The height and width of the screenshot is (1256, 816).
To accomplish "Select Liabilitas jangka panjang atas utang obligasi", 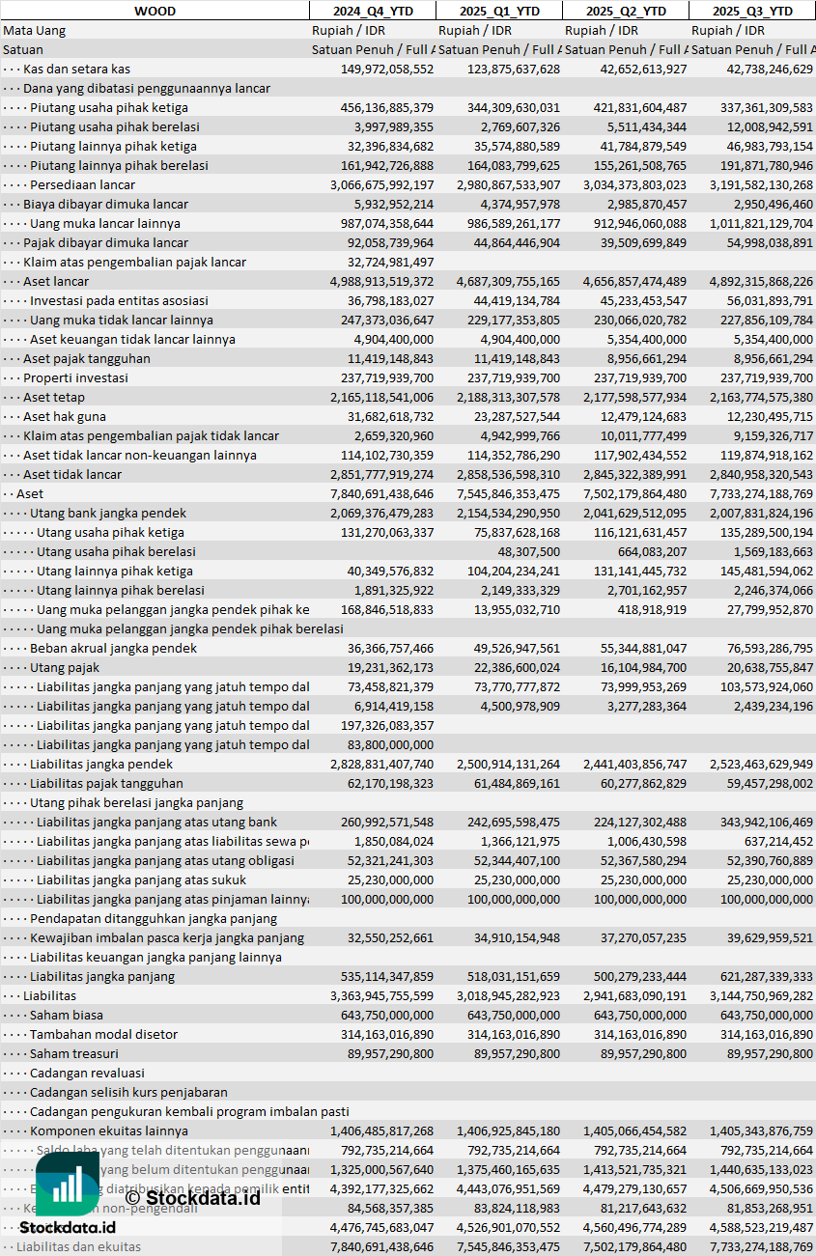I will pyautogui.click(x=165, y=860).
